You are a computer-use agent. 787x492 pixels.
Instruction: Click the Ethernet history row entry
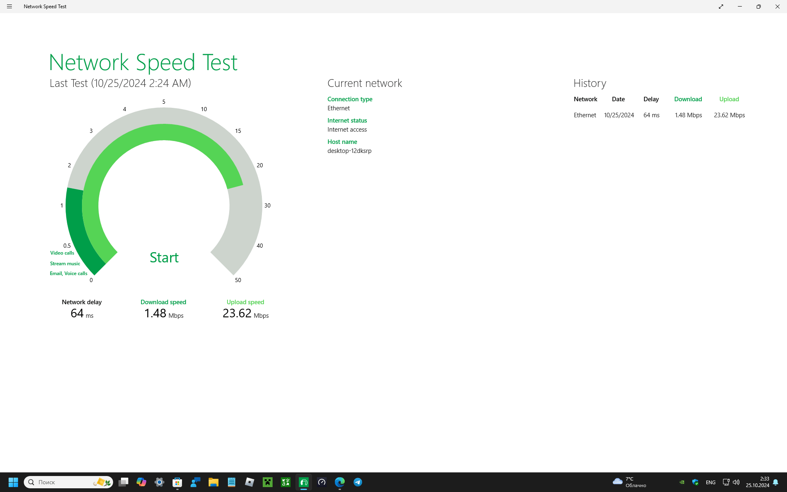(585, 115)
